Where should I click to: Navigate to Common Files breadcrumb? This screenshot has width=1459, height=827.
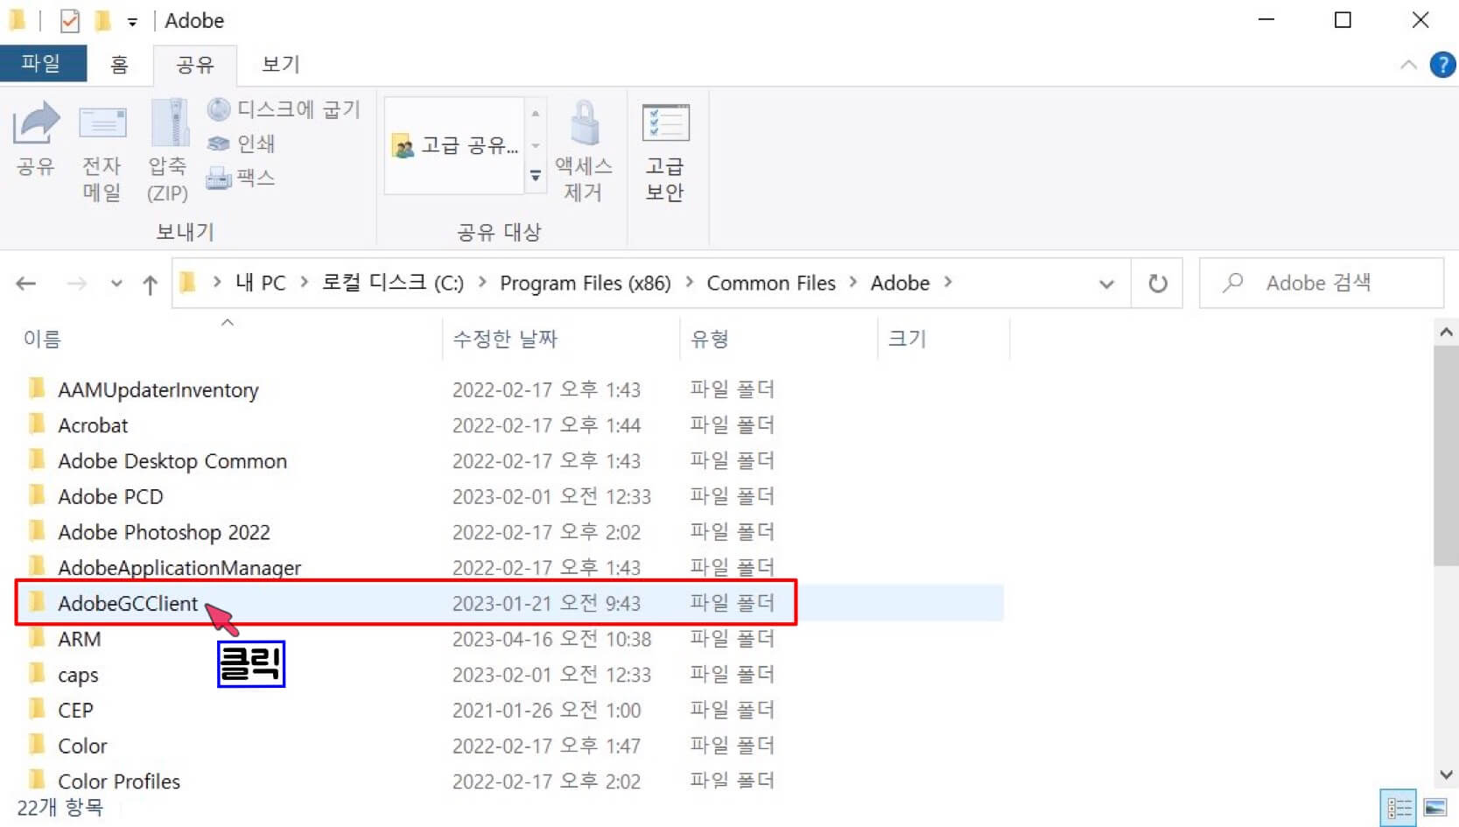(x=771, y=283)
